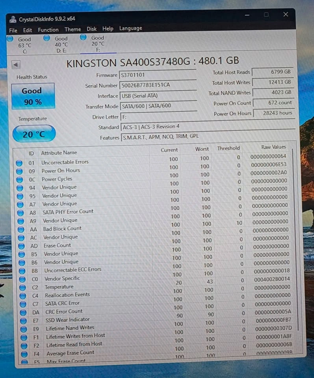Click the Current column header
The width and height of the screenshot is (314, 378).
pos(169,150)
